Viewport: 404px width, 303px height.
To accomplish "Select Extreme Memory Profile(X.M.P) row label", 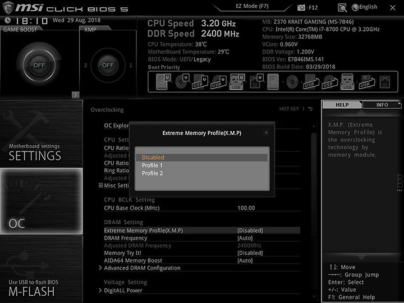I will pos(144,231).
